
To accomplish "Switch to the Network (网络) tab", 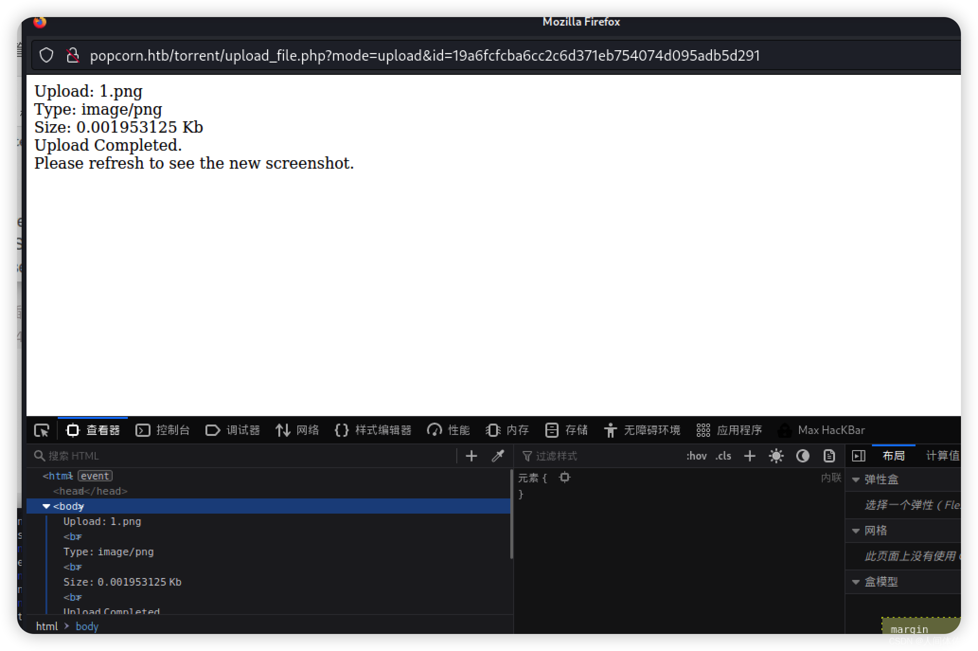I will [x=297, y=430].
